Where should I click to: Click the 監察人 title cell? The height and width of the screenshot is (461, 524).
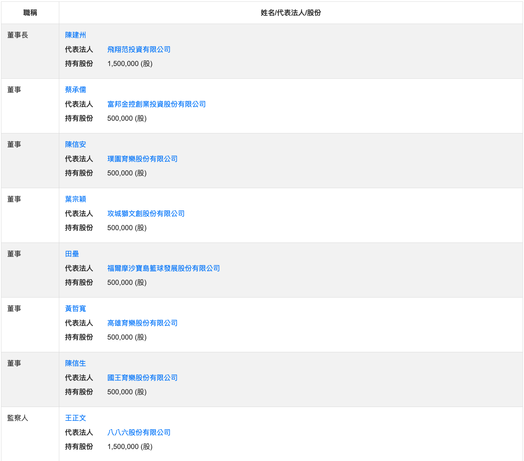18,418
